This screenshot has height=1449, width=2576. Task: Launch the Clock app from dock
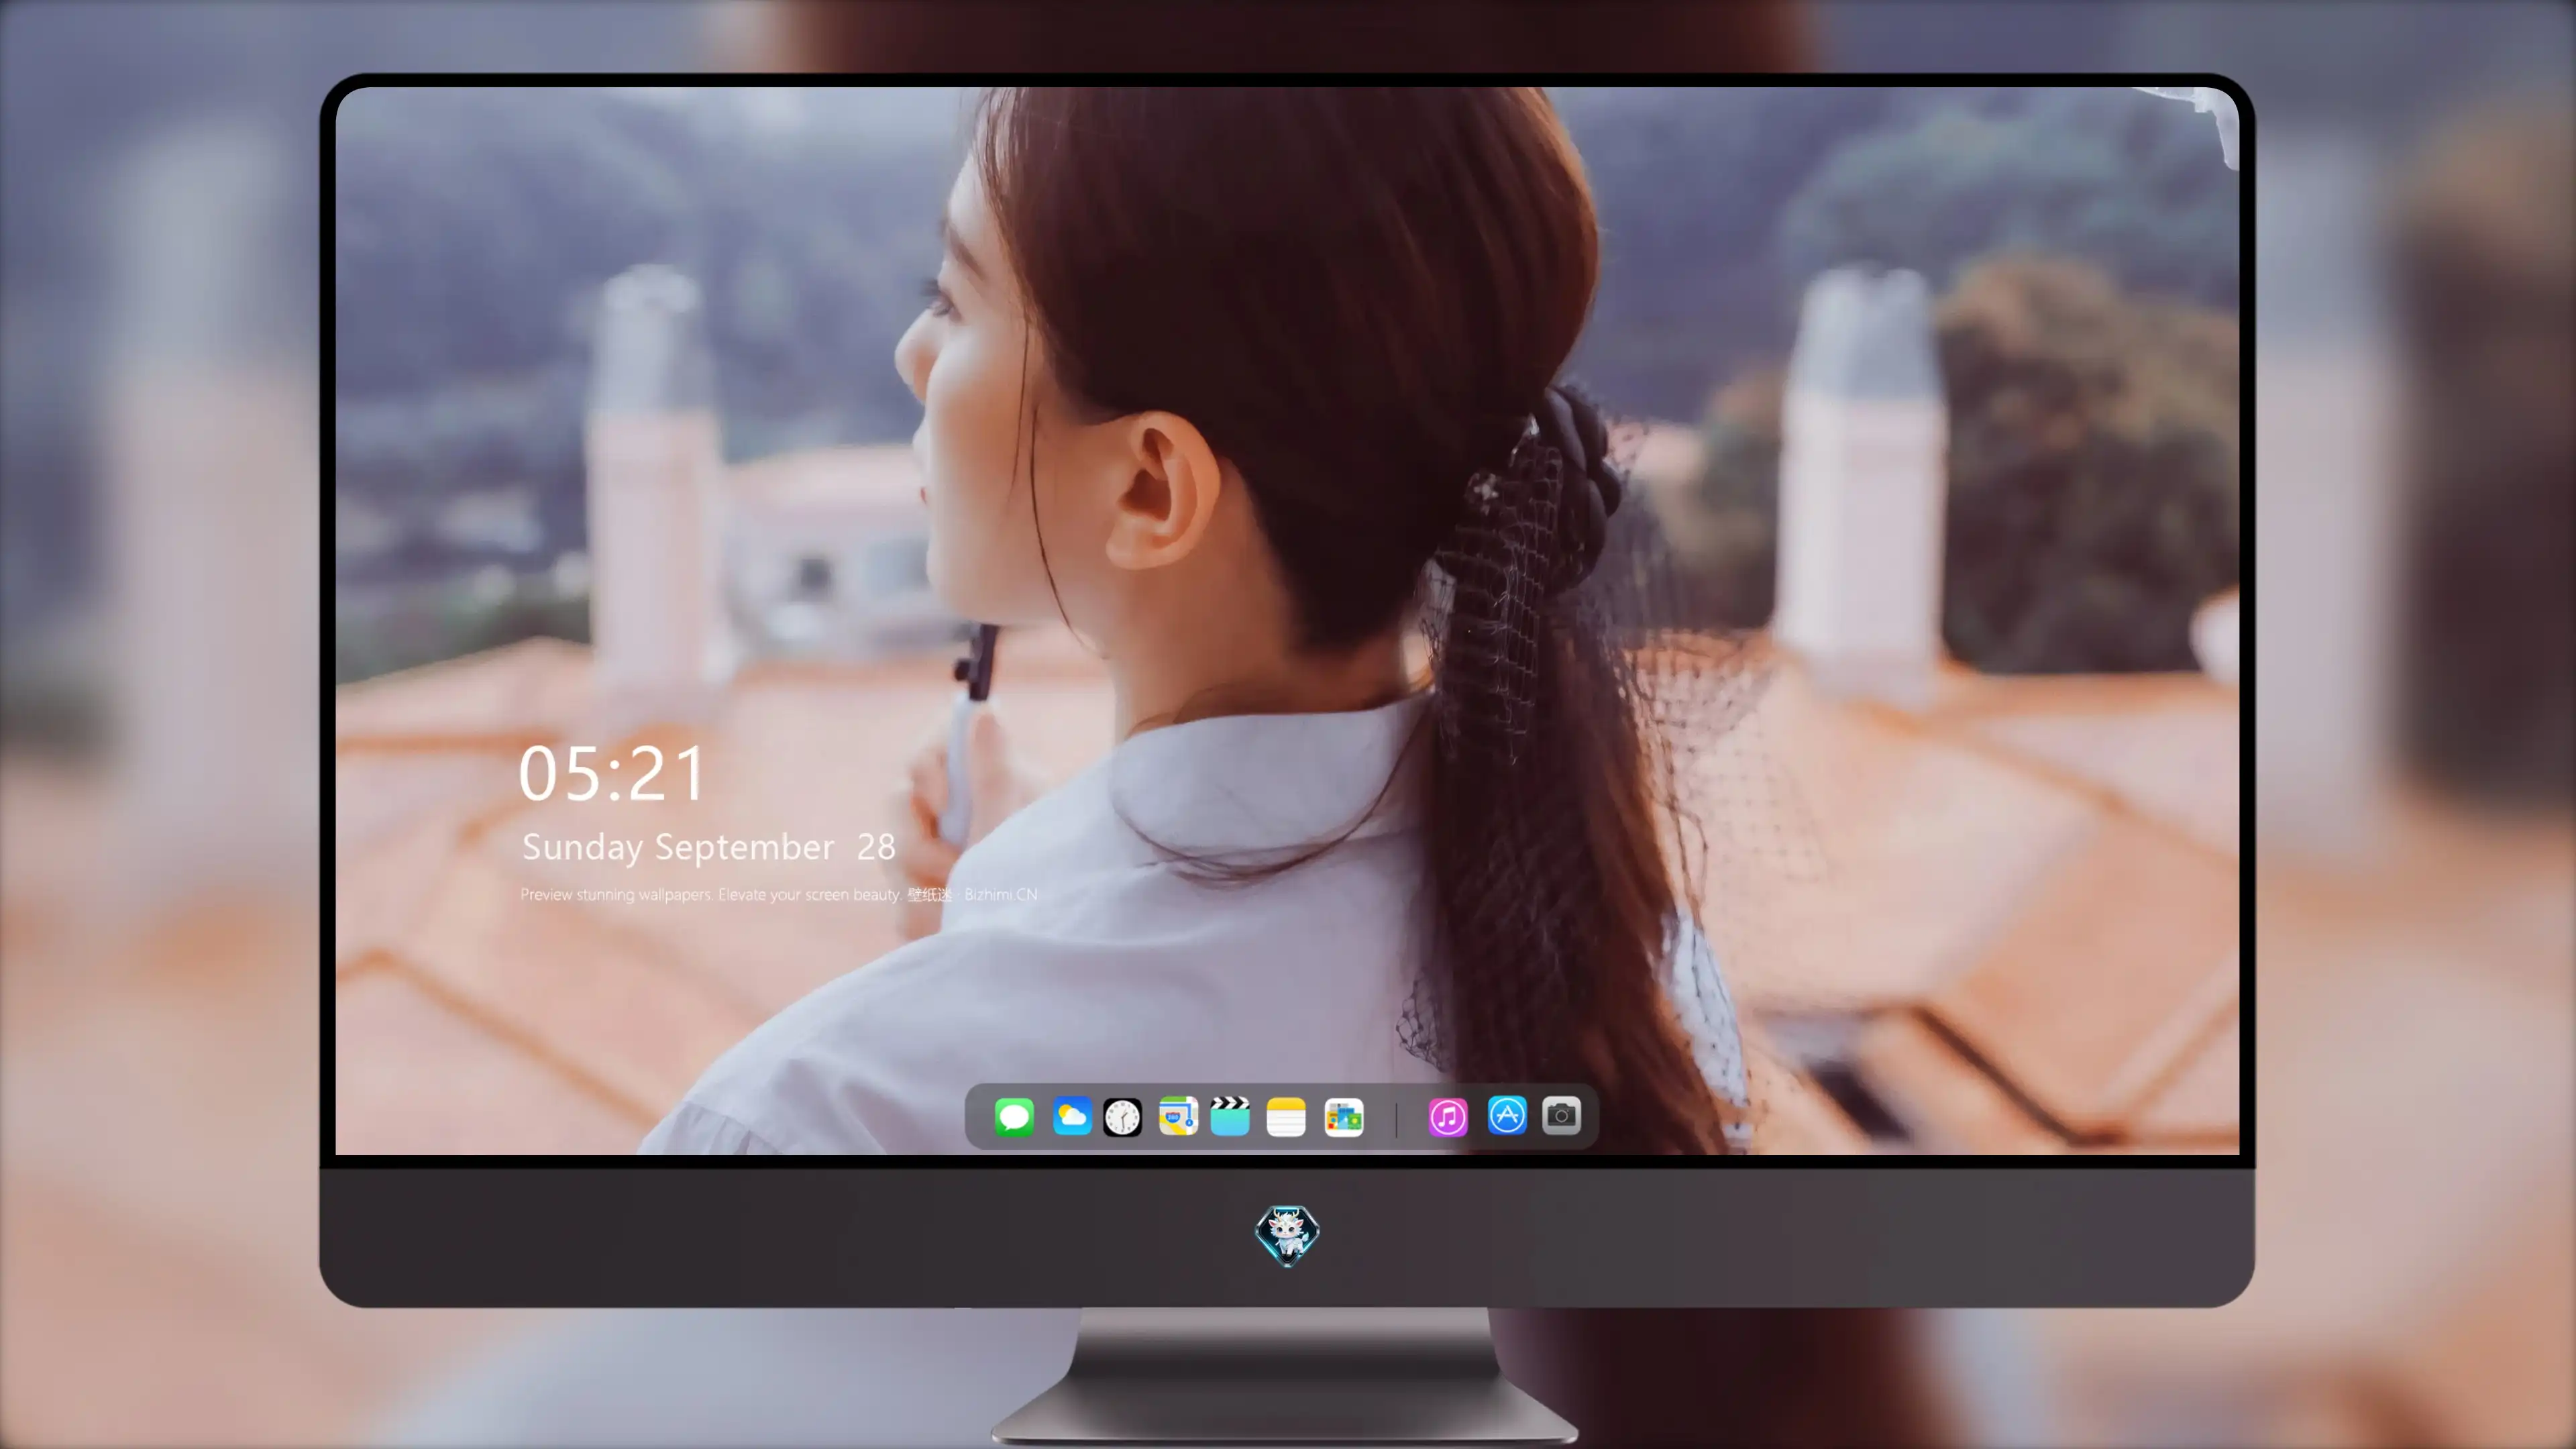[1122, 1117]
